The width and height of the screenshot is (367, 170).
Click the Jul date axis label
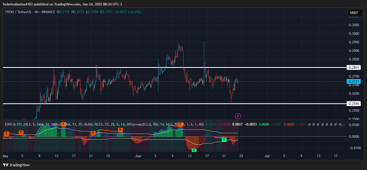(267, 155)
